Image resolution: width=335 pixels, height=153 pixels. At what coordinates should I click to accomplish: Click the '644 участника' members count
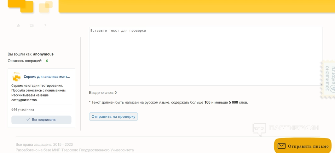pos(23,109)
